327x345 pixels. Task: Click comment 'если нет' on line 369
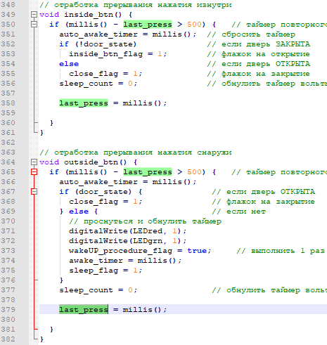coord(239,211)
